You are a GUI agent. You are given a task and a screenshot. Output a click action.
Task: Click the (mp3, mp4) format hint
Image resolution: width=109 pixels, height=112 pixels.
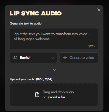click(x=44, y=79)
